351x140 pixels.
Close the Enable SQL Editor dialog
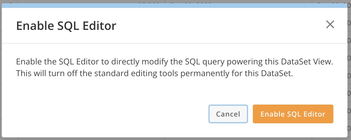pos(330,25)
